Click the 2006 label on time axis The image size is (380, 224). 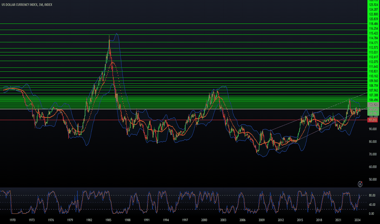pyautogui.click(x=242, y=220)
